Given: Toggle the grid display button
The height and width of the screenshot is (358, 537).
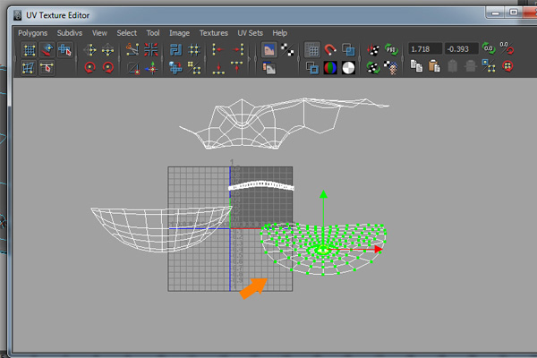Looking at the screenshot, I should (x=312, y=50).
